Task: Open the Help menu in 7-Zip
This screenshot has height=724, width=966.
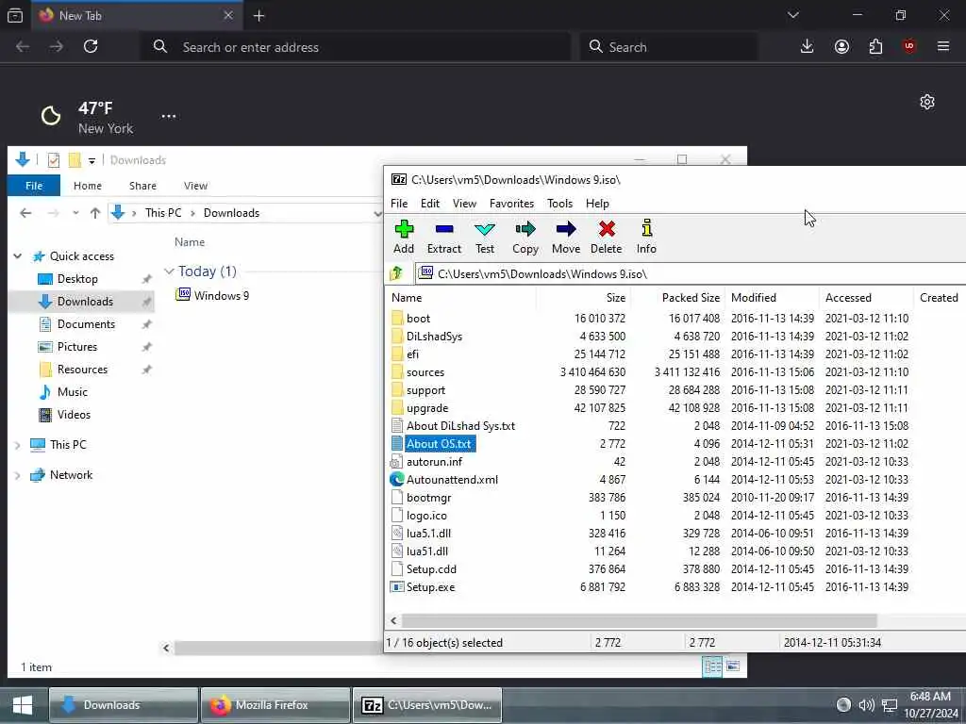Action: point(597,204)
